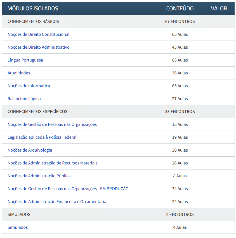
Task: Click Noções de Direito Administrativo module
Action: [x=38, y=47]
